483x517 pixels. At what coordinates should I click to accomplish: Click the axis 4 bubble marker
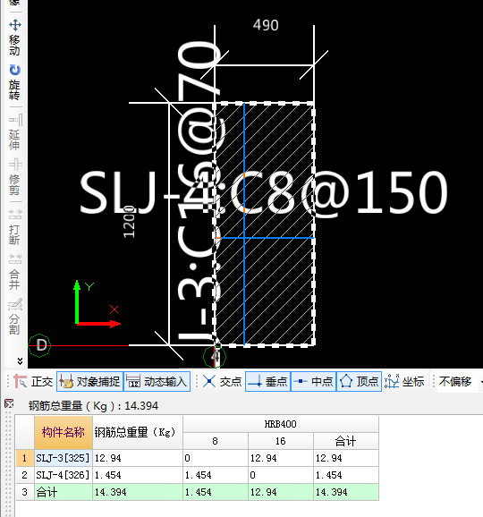(215, 356)
